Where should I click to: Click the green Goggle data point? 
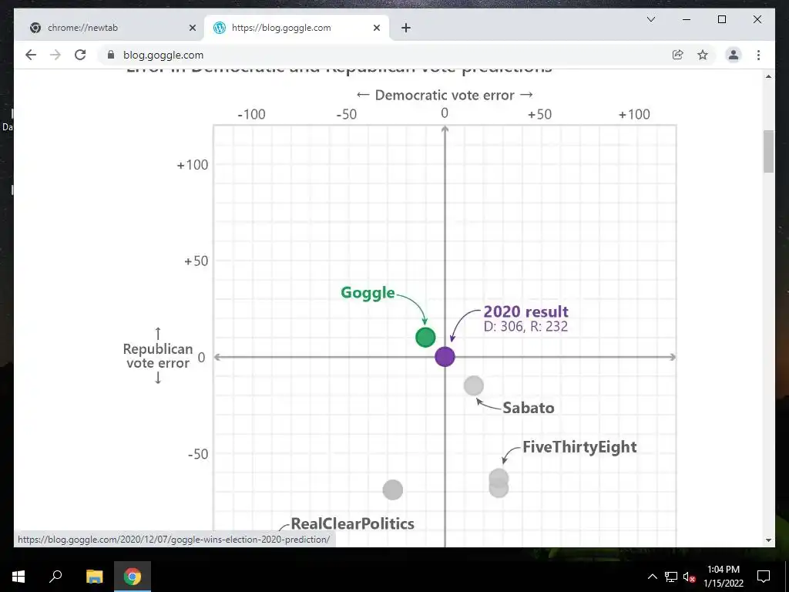(425, 338)
